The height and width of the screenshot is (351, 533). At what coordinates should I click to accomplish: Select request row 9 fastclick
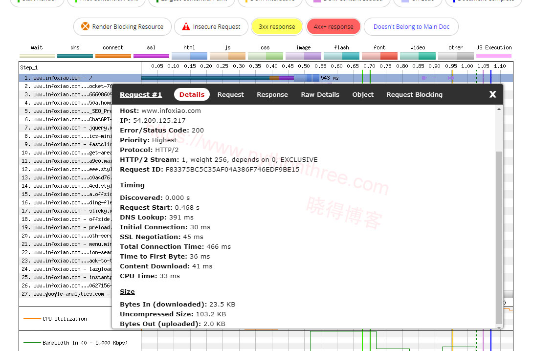click(x=66, y=144)
